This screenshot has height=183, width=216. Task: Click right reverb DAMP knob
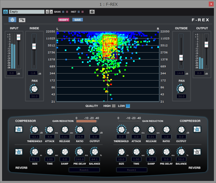click(x=151, y=152)
